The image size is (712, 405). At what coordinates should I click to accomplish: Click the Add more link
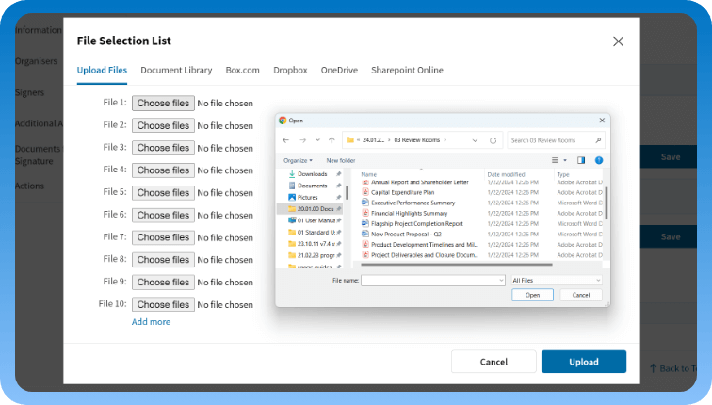[151, 322]
